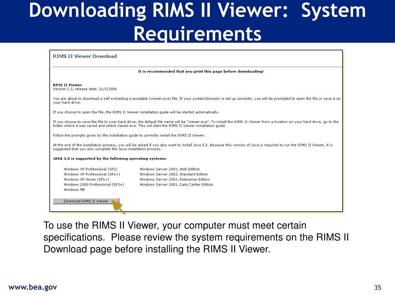Click 'JAVA 5.0 is supported by' heading
This screenshot has height=296, width=395.
(x=110, y=158)
